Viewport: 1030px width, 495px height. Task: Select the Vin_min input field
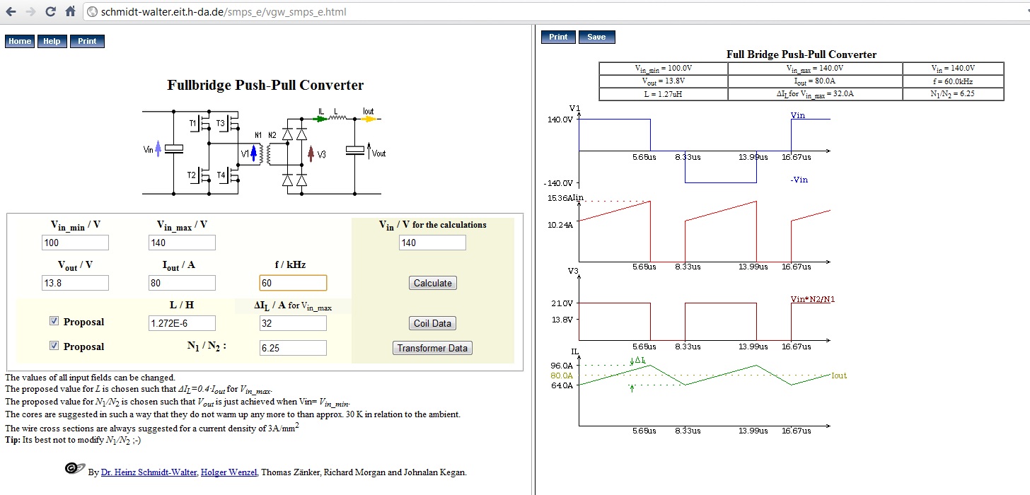[76, 243]
